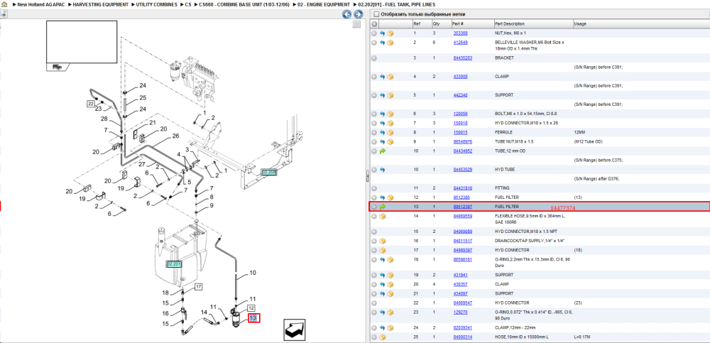This screenshot has height=343, width=710.
Task: Open 02.202[01] - FUEL TANK, PIPE LINES breadcrumb
Action: [x=397, y=4]
